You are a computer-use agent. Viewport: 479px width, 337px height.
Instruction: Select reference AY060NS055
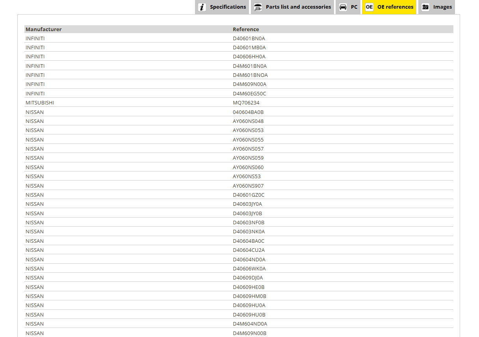point(248,140)
